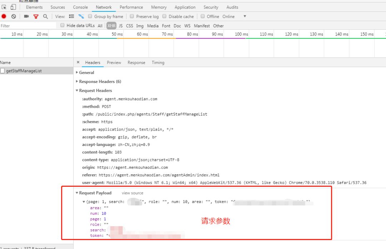Toggle the device toolbar icon
This screenshot has width=386, height=249.
click(x=13, y=7)
